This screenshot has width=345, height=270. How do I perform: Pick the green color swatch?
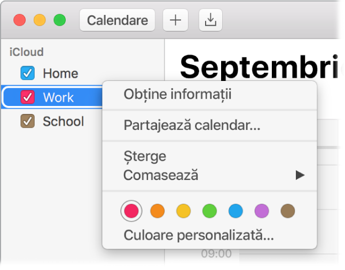click(x=209, y=211)
